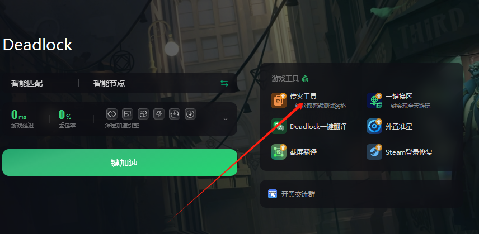This screenshot has height=234, width=479.
Task: Click the 游戏延迟 latency readout
Action: (22, 118)
